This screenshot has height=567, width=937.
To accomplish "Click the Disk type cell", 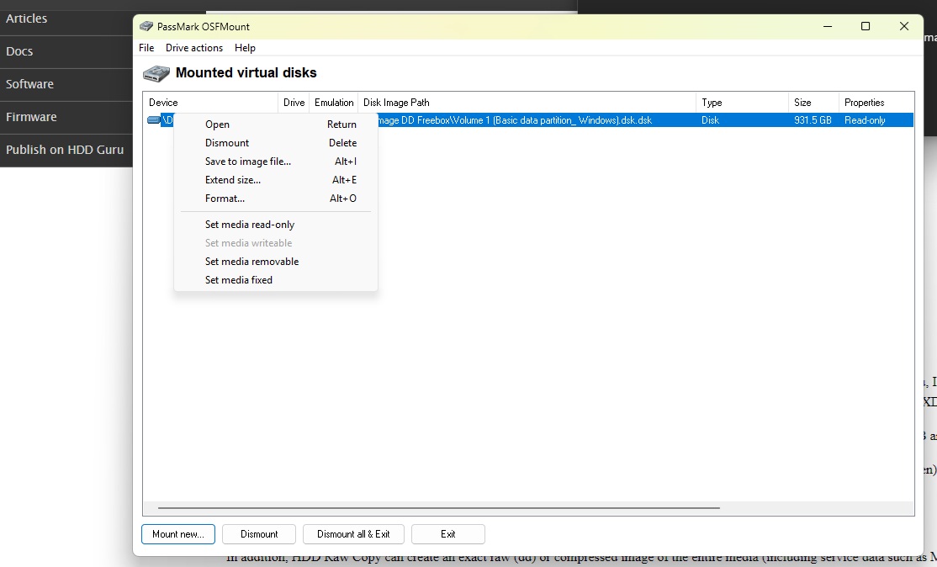I will coord(710,120).
